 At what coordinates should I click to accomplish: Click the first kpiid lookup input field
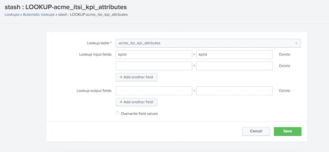(x=154, y=55)
